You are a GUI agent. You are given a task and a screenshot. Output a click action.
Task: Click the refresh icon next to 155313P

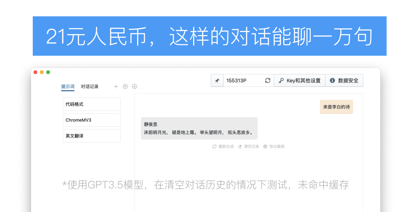point(267,81)
